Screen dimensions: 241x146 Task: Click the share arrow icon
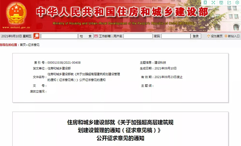click(229, 3)
